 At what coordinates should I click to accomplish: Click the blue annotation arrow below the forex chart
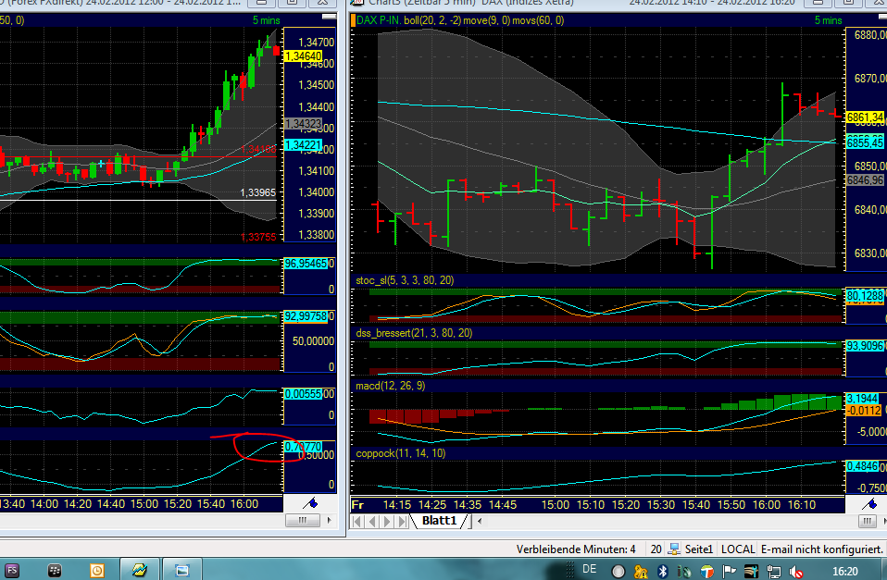pyautogui.click(x=308, y=504)
